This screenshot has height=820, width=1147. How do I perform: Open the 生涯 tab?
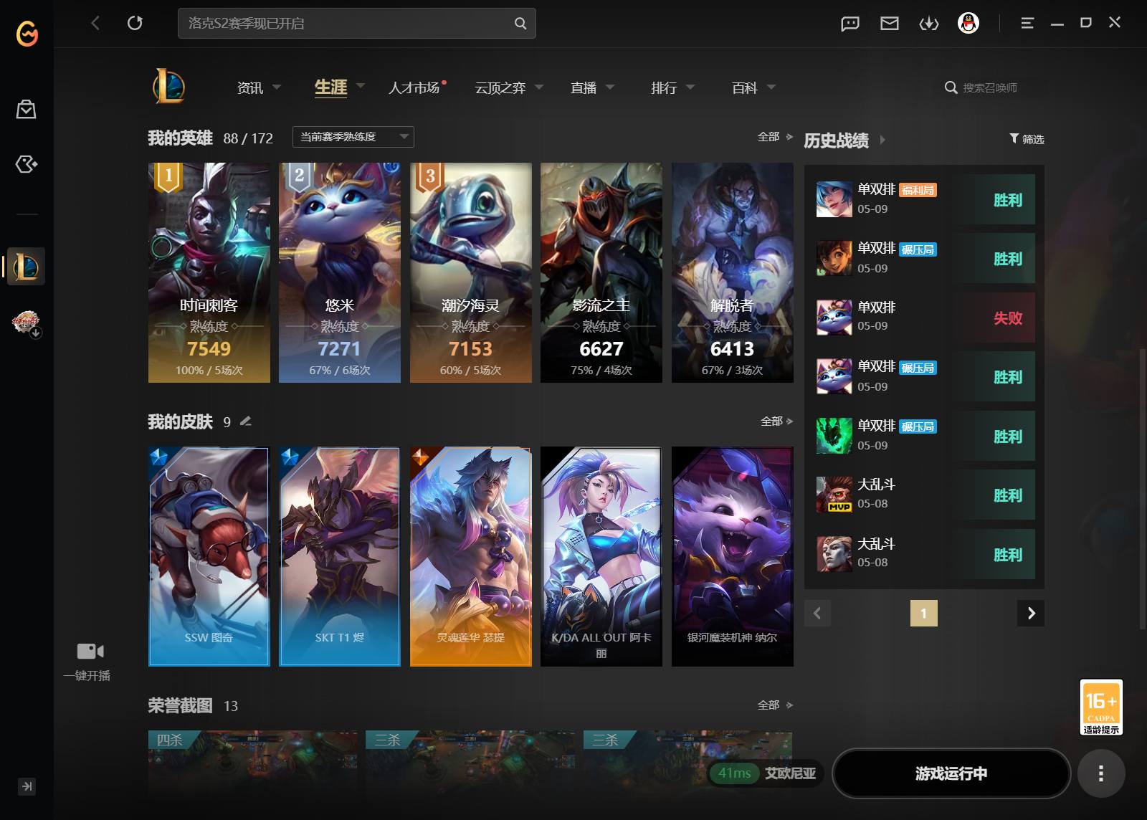(330, 87)
